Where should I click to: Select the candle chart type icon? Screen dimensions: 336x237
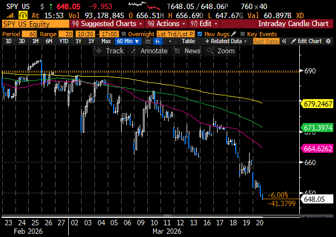pos(158,42)
